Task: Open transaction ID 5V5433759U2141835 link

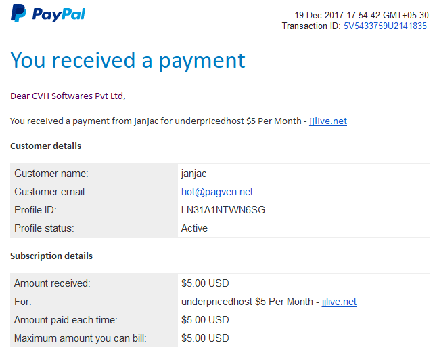Action: 385,26
